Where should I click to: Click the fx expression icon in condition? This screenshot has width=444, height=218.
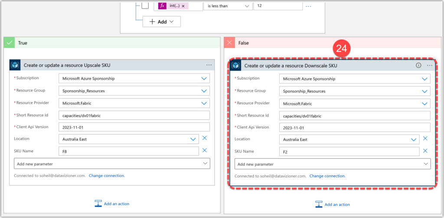(x=162, y=6)
